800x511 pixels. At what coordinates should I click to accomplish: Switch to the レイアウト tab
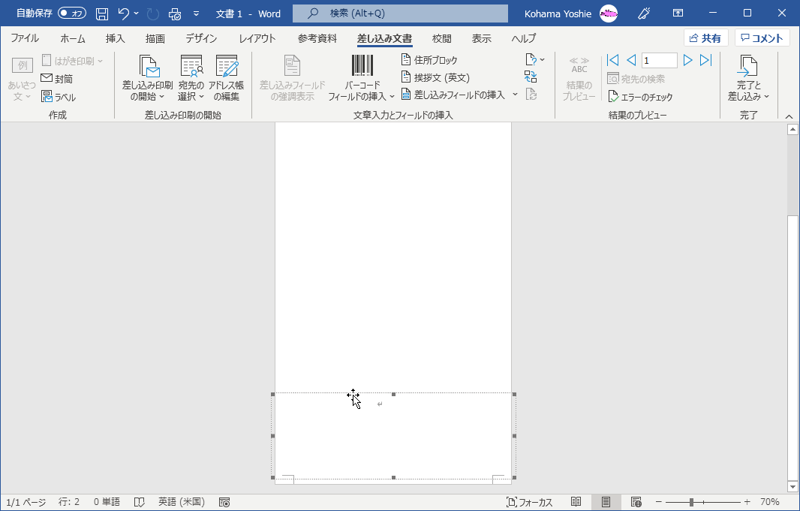coord(257,38)
